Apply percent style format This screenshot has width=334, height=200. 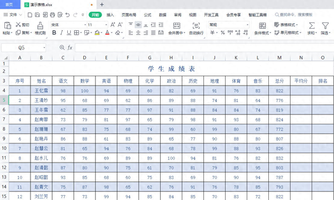pos(223,32)
